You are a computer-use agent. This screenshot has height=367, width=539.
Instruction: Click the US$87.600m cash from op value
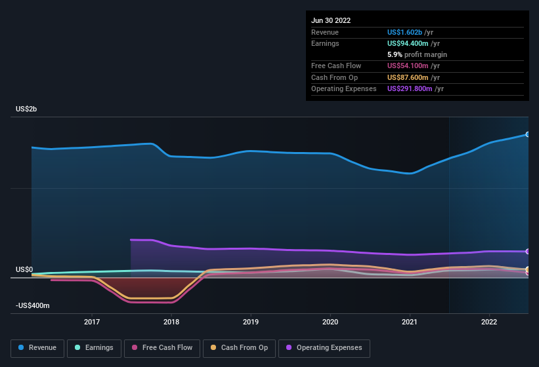407,77
